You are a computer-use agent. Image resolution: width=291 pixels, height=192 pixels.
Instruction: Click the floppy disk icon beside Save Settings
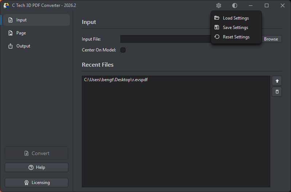[x=217, y=28]
